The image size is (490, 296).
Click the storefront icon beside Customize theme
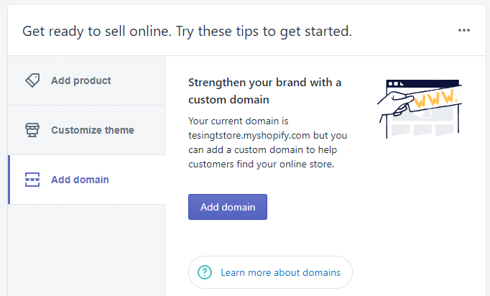tap(32, 130)
